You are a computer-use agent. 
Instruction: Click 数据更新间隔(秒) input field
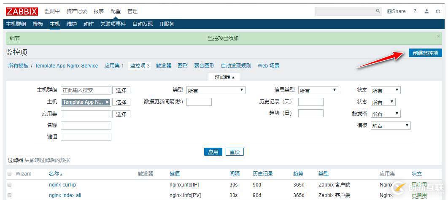199,102
